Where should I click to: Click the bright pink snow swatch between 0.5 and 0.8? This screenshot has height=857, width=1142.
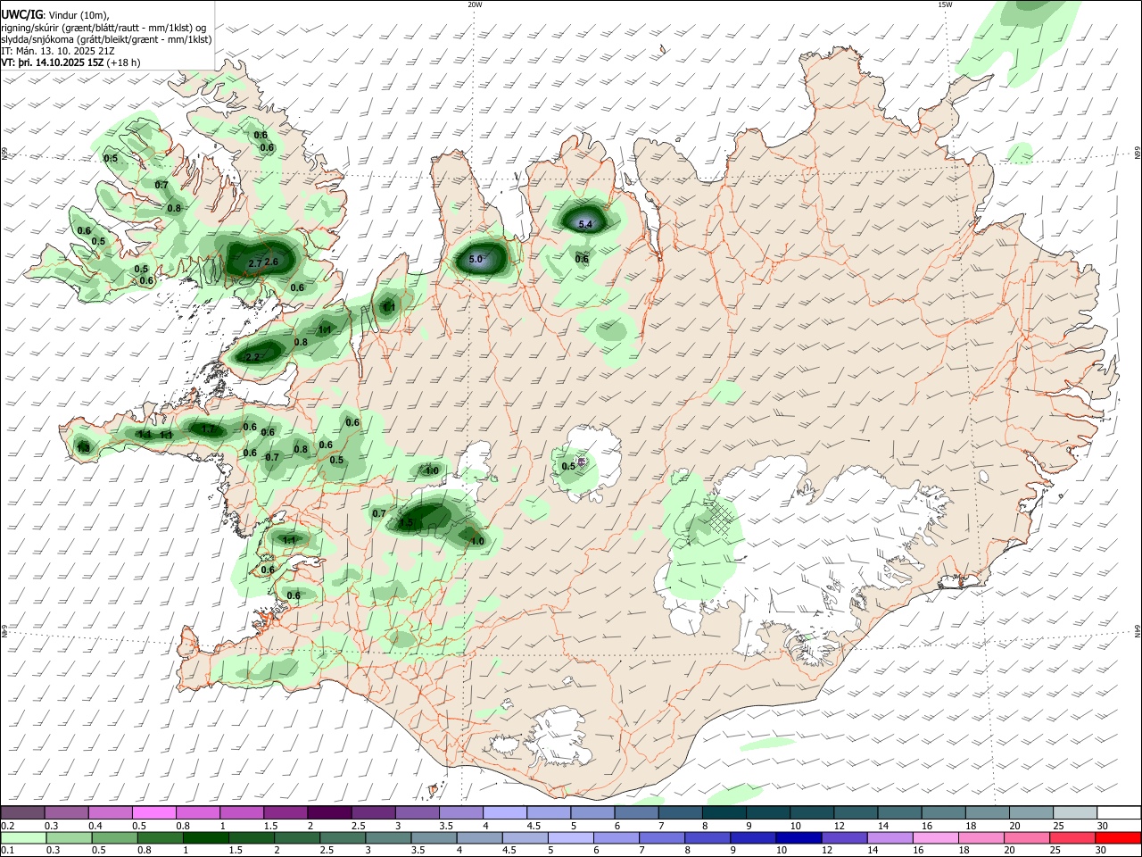[154, 812]
